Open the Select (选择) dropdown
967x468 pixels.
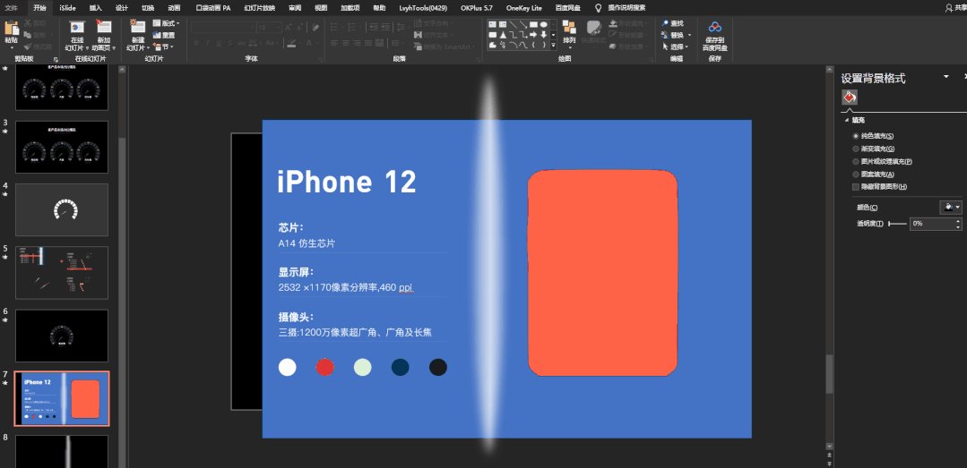click(677, 47)
